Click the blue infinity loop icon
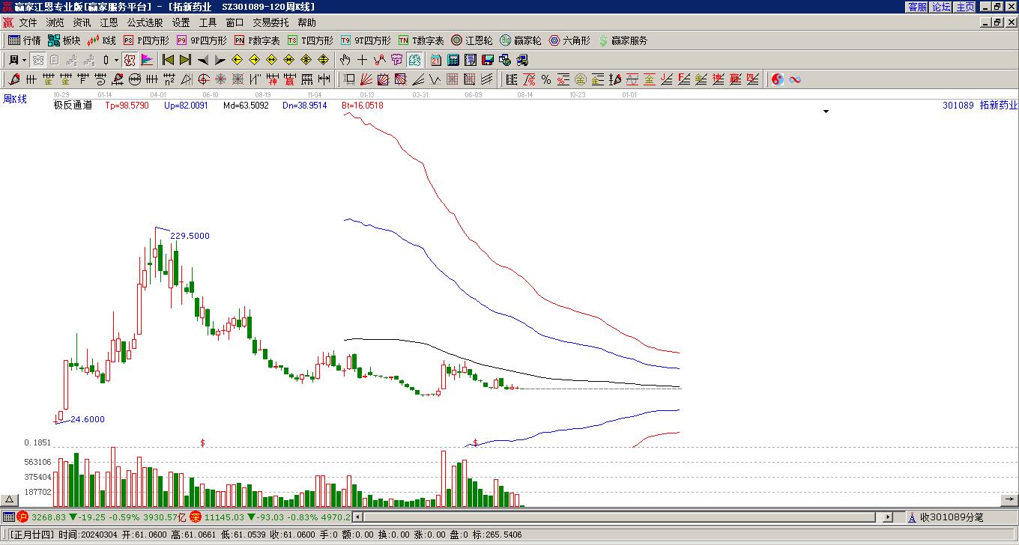The height and width of the screenshot is (545, 1019). [795, 79]
